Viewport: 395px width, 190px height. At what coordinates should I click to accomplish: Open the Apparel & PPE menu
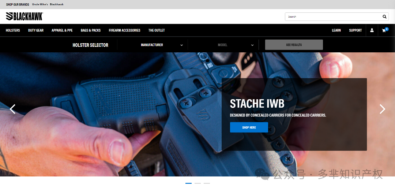pos(62,30)
